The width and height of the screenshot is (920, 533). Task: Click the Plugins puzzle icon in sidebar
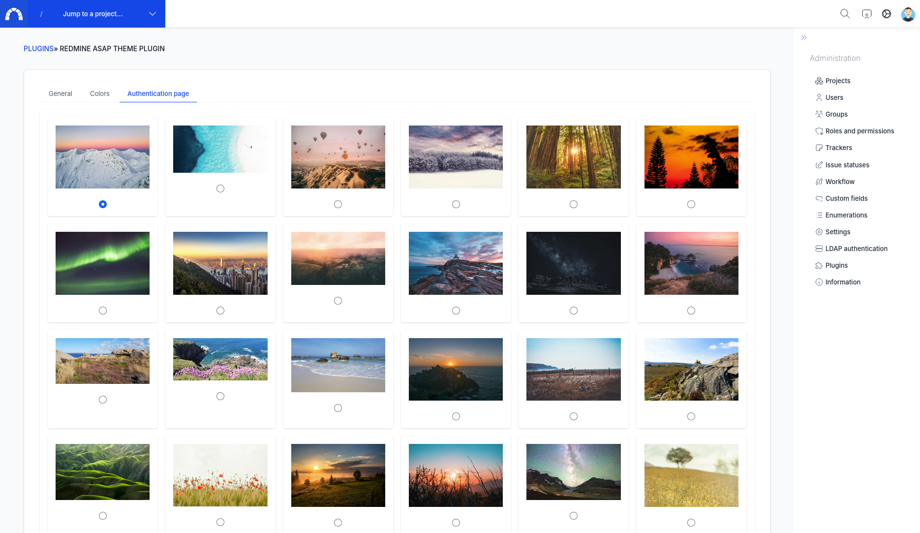pyautogui.click(x=819, y=265)
